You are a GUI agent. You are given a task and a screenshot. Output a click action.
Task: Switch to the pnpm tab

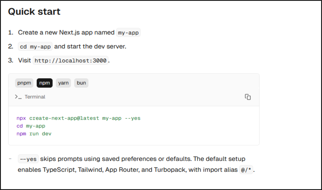[x=24, y=83]
